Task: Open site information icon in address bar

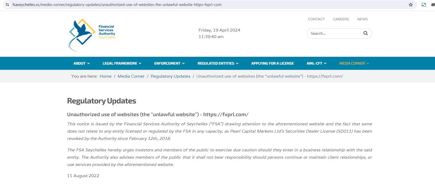Action: tap(7, 5)
